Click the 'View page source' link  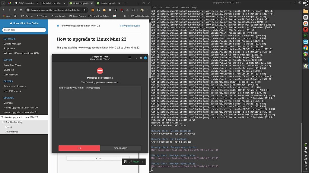[130, 26]
